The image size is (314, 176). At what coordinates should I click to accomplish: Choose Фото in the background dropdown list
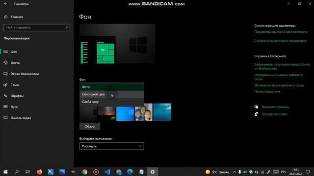(111, 87)
